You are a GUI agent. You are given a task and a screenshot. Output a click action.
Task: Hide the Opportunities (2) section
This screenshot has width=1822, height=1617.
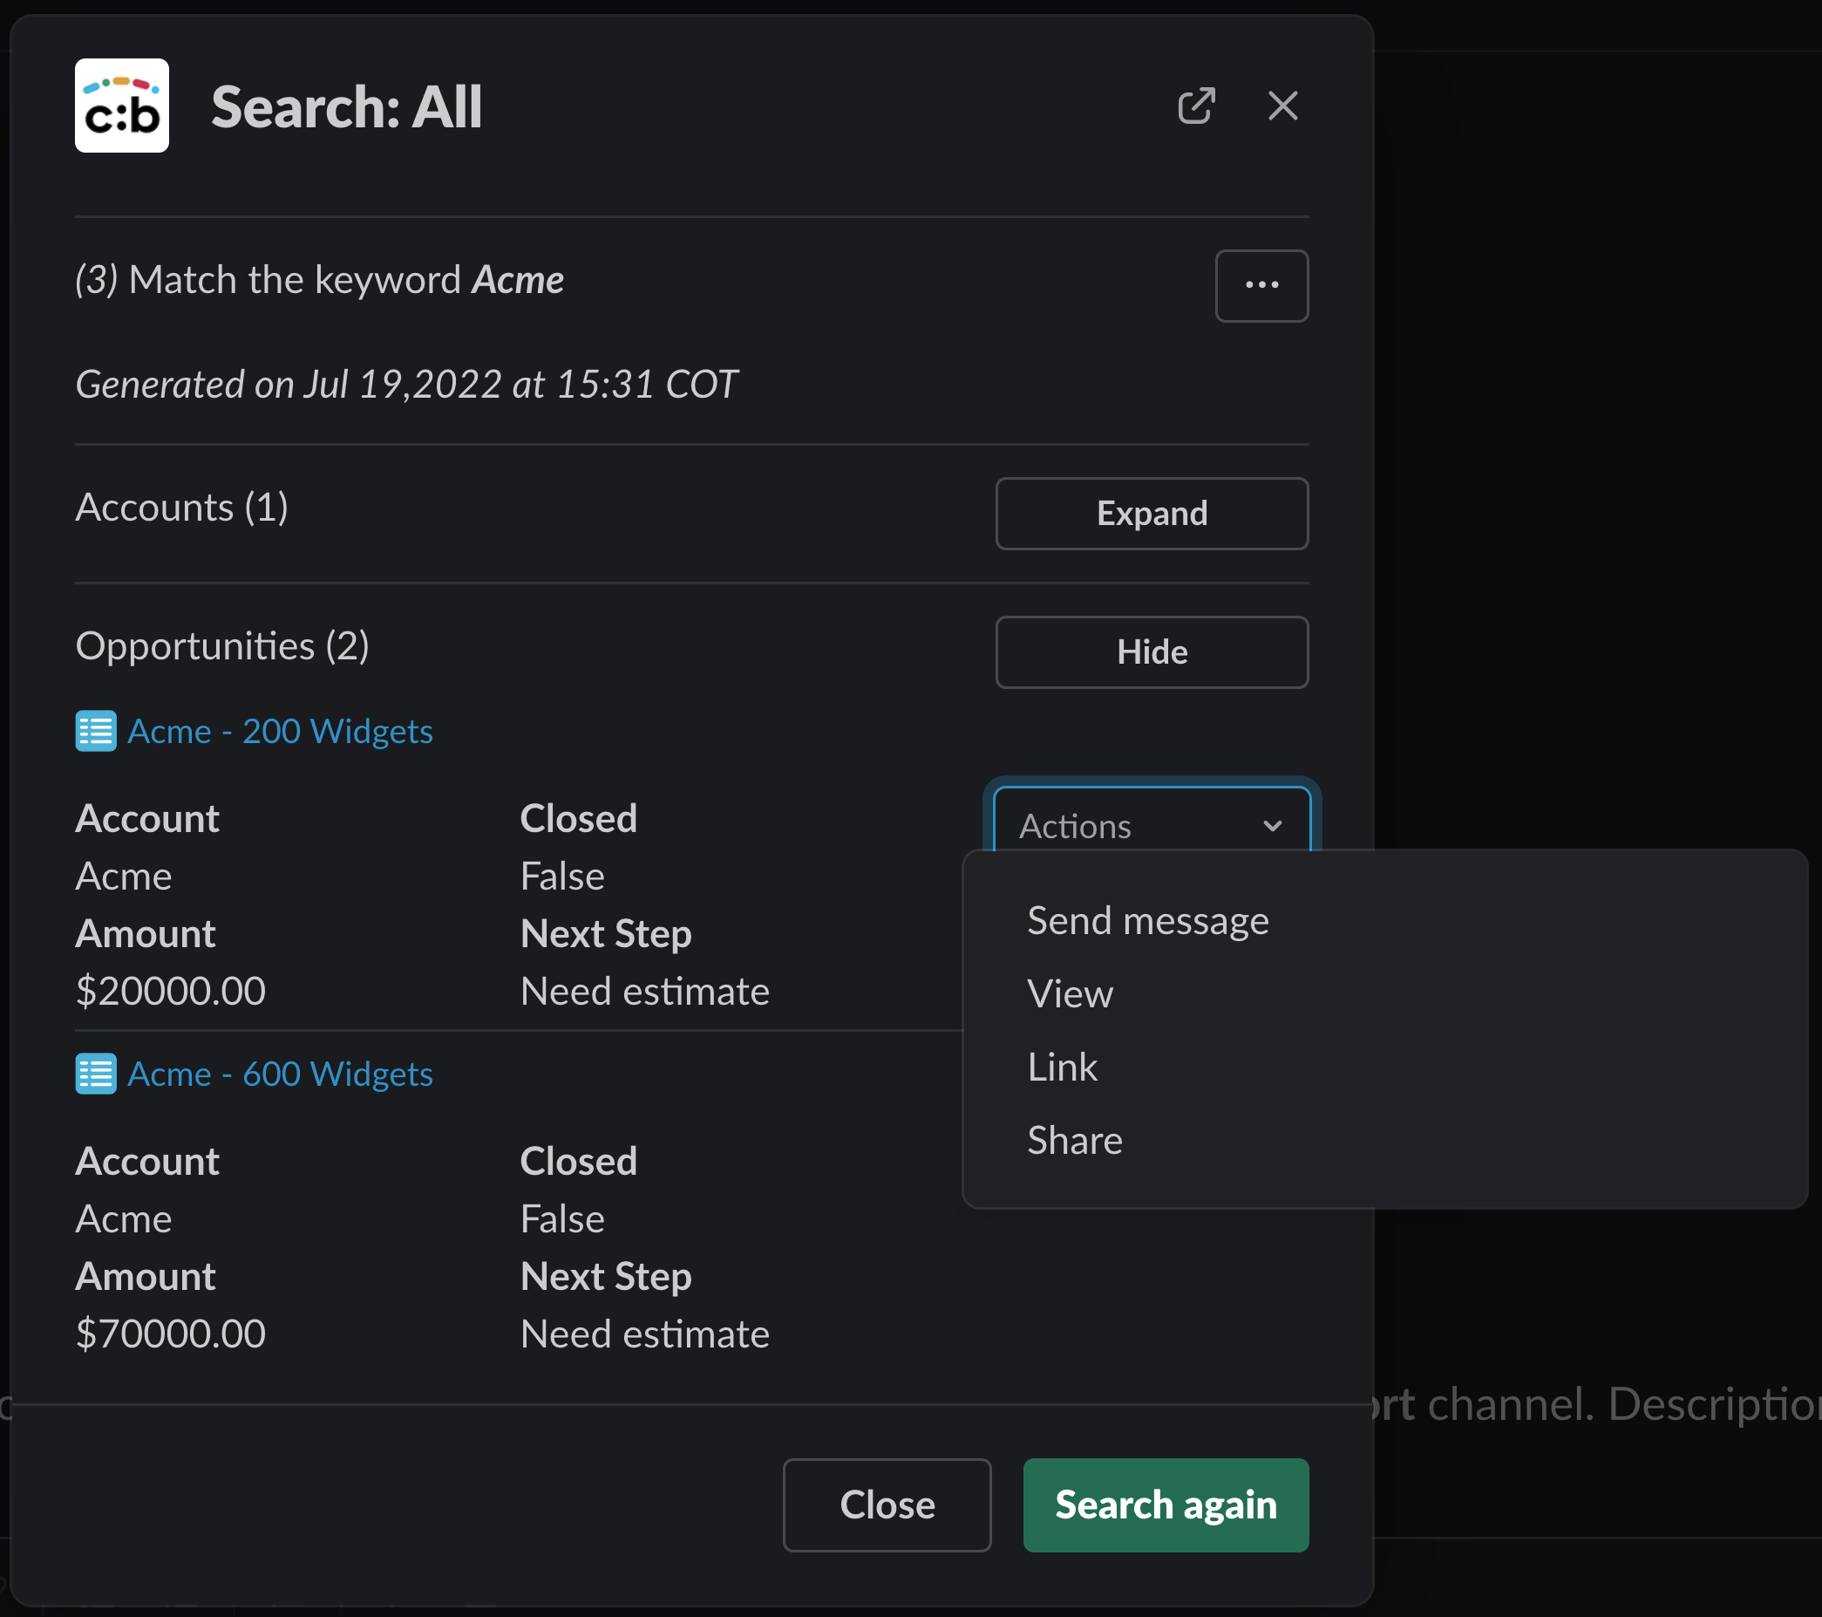click(1151, 652)
